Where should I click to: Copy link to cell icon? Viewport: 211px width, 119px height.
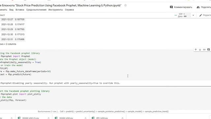coord(204,50)
